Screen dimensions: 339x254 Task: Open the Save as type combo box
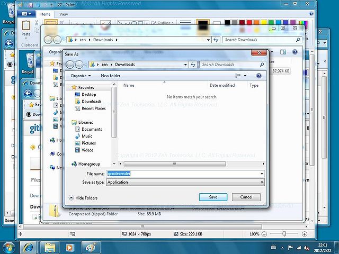[185, 182]
